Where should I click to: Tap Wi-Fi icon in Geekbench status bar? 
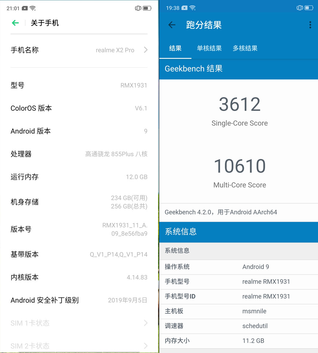pyautogui.click(x=192, y=8)
